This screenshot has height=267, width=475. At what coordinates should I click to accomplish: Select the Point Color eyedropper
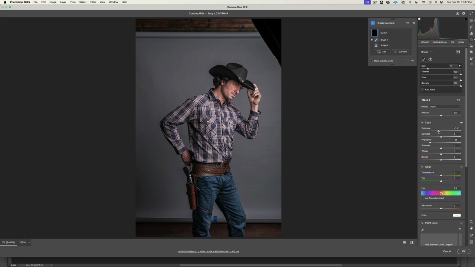click(422, 230)
